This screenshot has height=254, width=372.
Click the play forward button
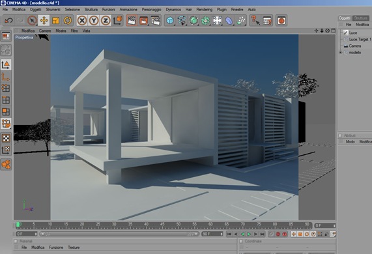tap(249, 234)
